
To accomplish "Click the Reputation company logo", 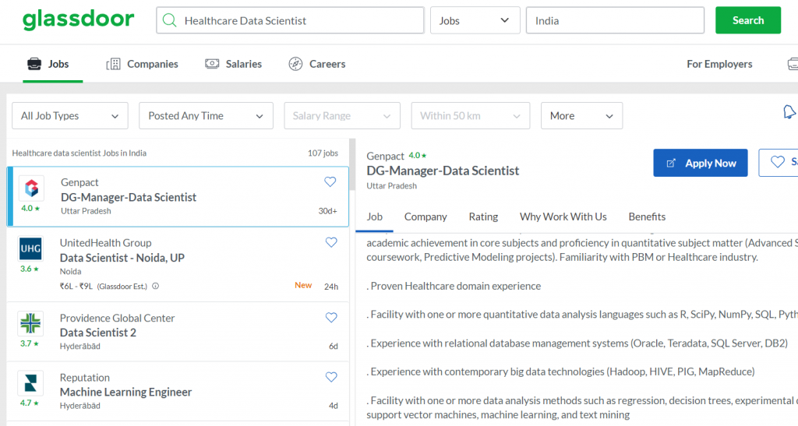I will [30, 383].
